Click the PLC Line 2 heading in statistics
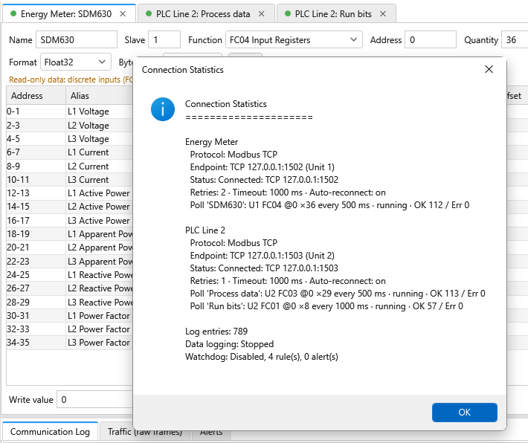This screenshot has width=528, height=443. [x=205, y=230]
